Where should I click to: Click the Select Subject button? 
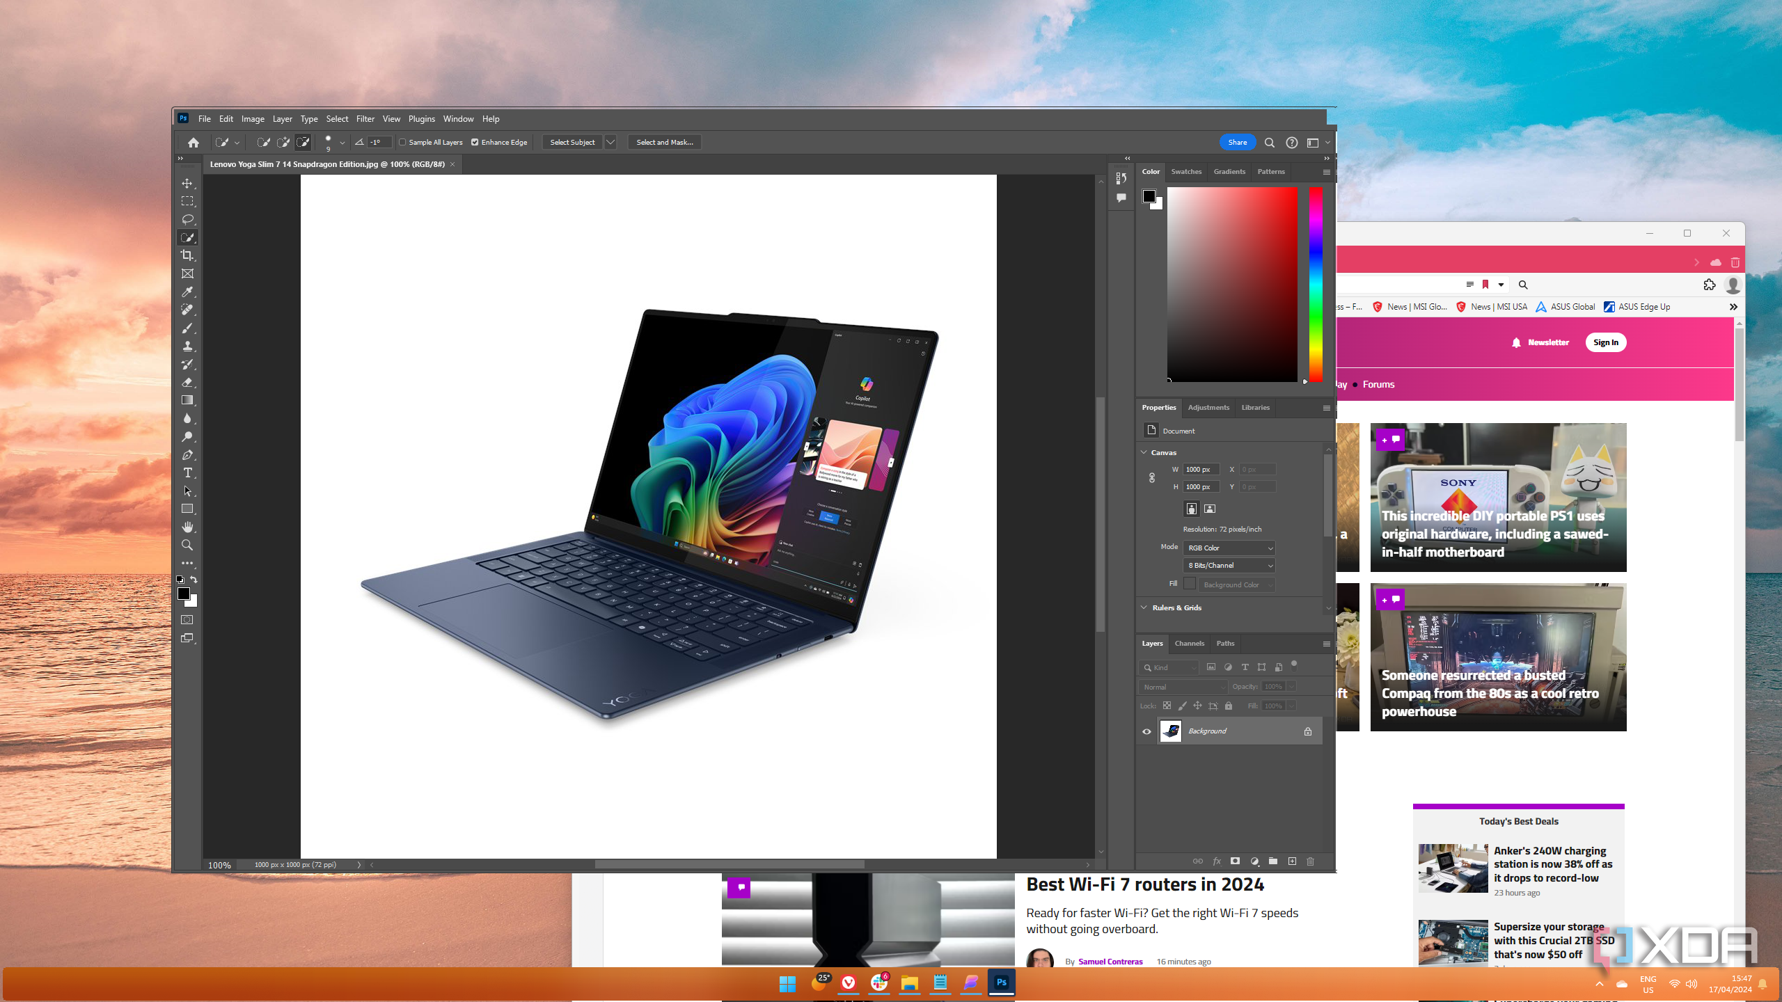coord(572,143)
